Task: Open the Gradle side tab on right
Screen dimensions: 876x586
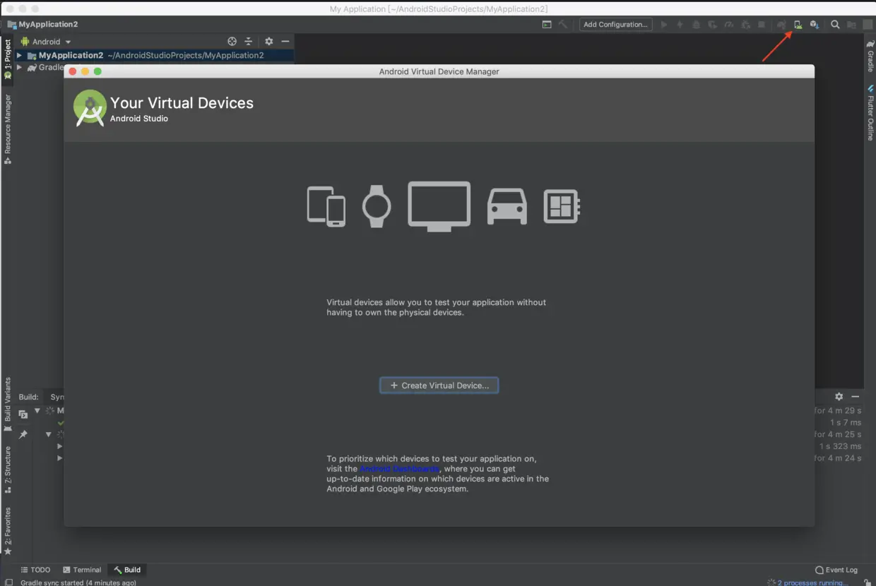Action: pos(870,56)
